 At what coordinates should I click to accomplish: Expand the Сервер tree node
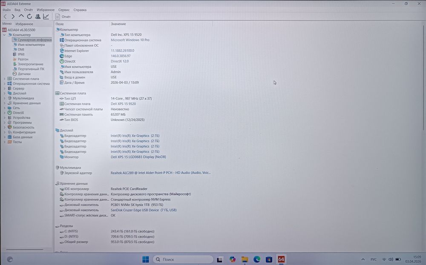point(4,88)
